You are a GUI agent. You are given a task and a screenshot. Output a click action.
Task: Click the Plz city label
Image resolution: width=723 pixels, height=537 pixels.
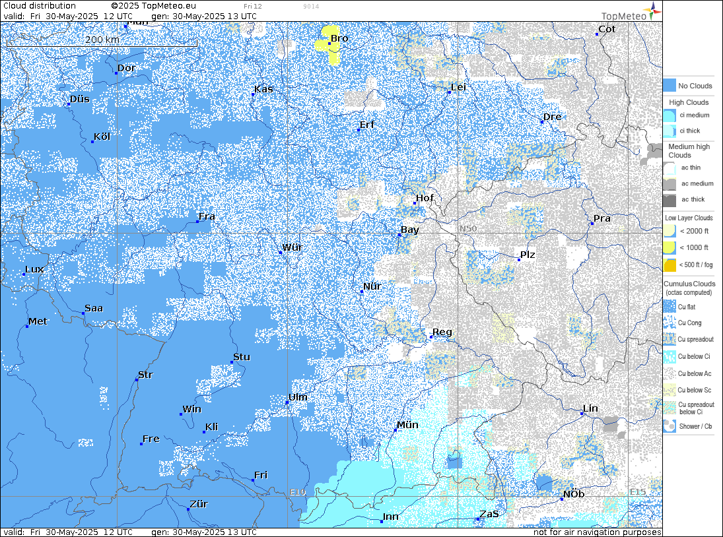(528, 255)
